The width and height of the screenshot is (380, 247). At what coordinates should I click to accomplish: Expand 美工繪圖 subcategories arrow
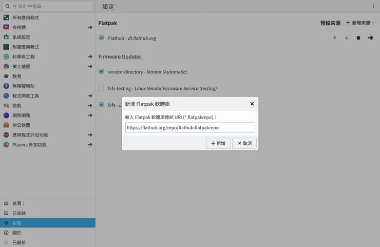point(90,66)
